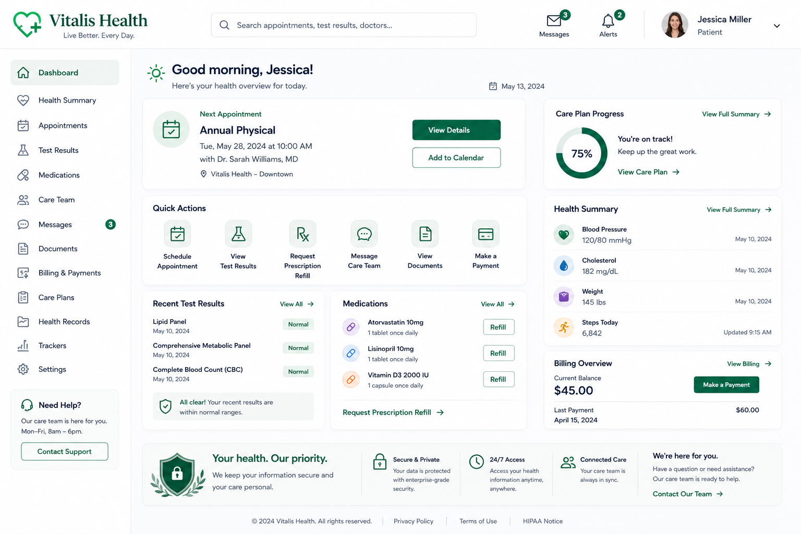Click the All clear shield icon
Screen dimensions: 801x534
pyautogui.click(x=165, y=407)
